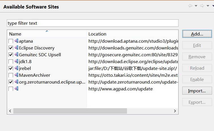Click the jar:file update-site.zip location
This screenshot has height=131, width=214.
click(x=133, y=68)
